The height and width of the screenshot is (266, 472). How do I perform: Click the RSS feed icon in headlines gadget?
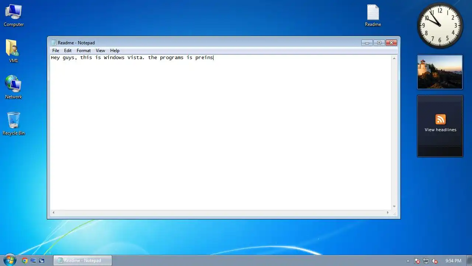tap(440, 120)
